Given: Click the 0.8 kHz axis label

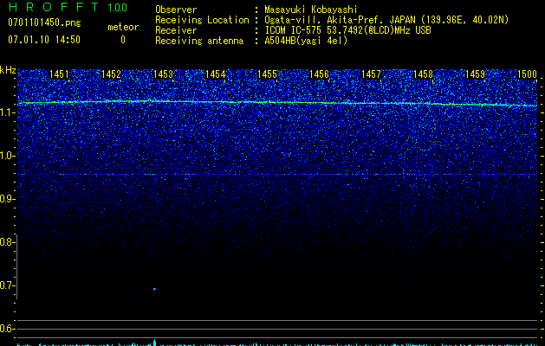Looking at the screenshot, I should (x=7, y=242).
